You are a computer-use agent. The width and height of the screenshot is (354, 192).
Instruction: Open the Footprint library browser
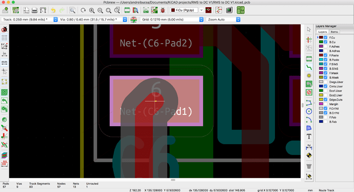[x=135, y=10]
